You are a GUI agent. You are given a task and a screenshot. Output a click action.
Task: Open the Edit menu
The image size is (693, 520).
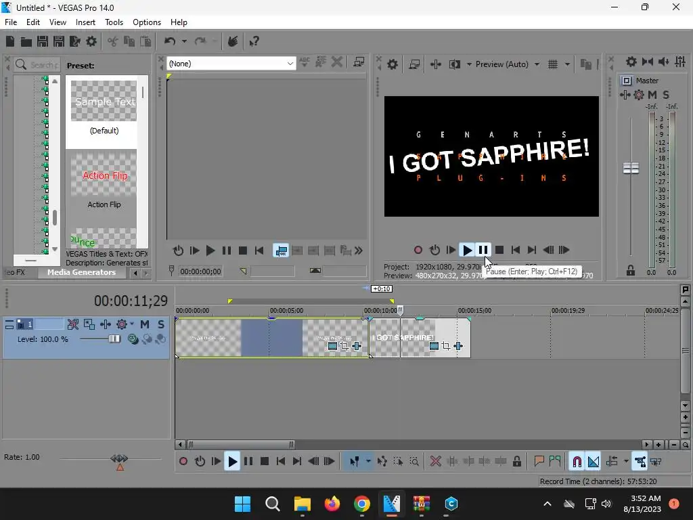pyautogui.click(x=32, y=22)
